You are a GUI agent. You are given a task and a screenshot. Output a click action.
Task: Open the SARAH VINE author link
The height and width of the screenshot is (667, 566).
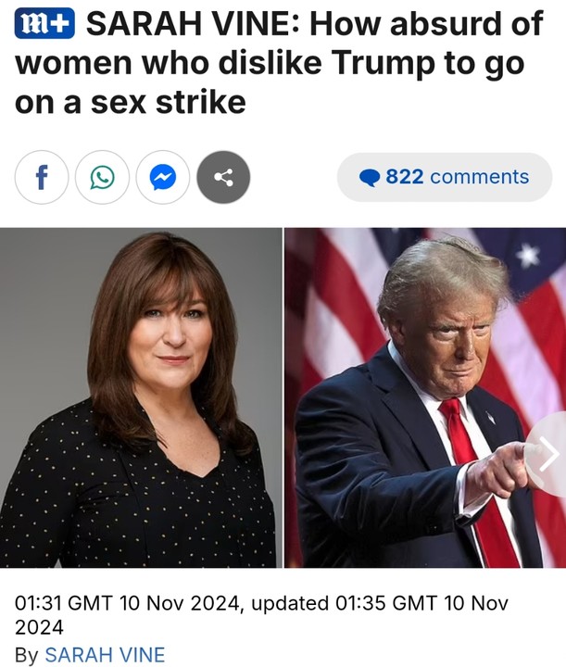click(105, 655)
